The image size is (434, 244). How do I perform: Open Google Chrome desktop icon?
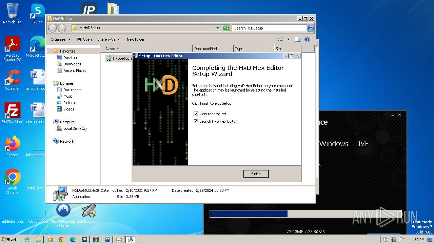[x=12, y=182]
